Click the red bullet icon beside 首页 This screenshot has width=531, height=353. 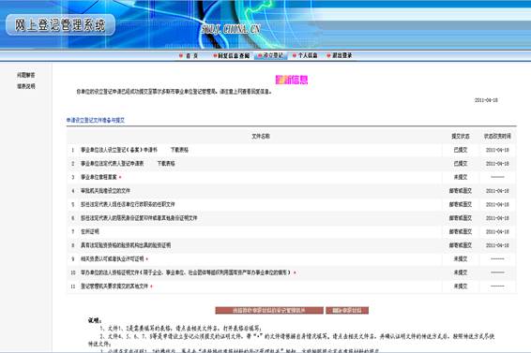pyautogui.click(x=181, y=56)
